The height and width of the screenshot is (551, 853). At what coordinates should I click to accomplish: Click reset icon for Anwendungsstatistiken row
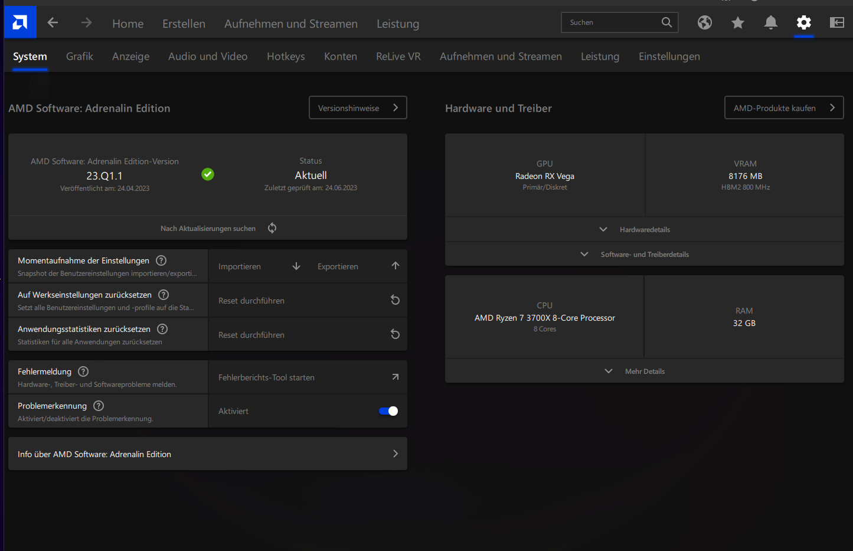(x=396, y=334)
